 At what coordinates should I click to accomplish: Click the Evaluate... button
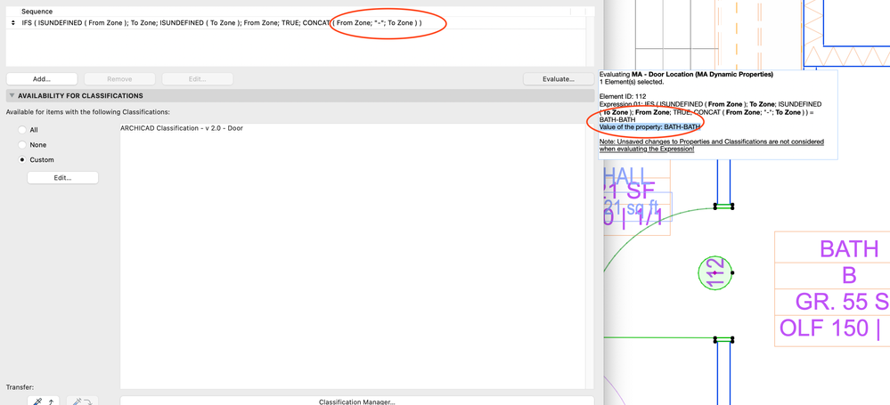click(559, 79)
